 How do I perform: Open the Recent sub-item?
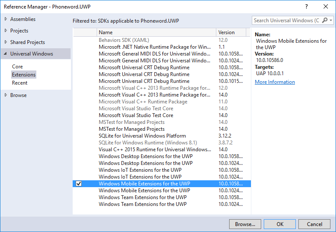20,83
